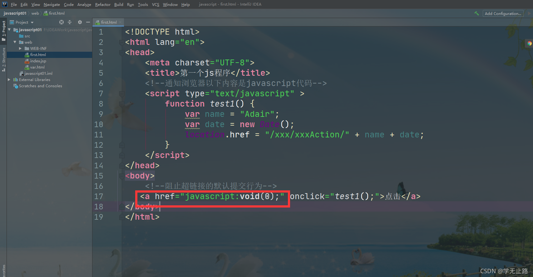
Task: Click the Date keyword on line 10
Action: [269, 124]
